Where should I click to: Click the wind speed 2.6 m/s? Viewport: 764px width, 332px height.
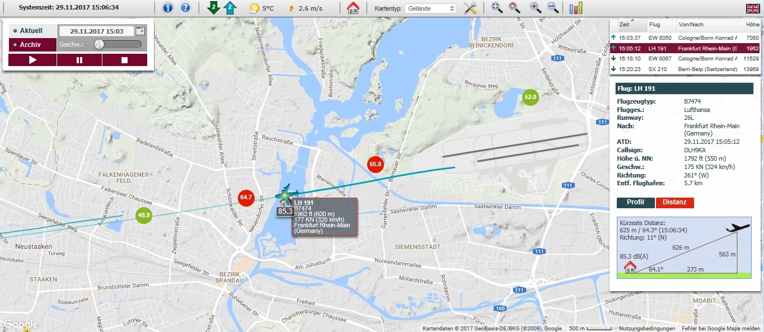(x=311, y=8)
